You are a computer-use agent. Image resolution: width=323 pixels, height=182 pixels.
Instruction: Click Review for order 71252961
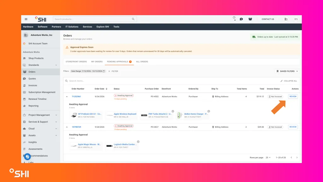[293, 97]
